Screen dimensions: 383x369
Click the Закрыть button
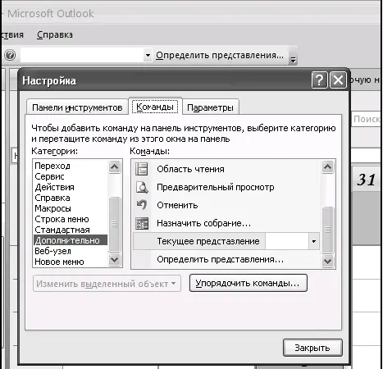coord(312,348)
